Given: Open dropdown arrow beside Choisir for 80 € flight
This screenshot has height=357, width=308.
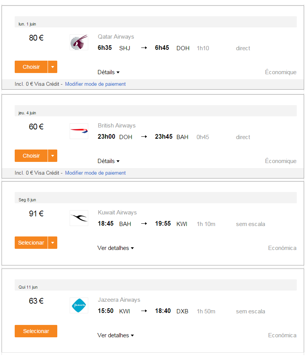Looking at the screenshot, I should pyautogui.click(x=53, y=67).
